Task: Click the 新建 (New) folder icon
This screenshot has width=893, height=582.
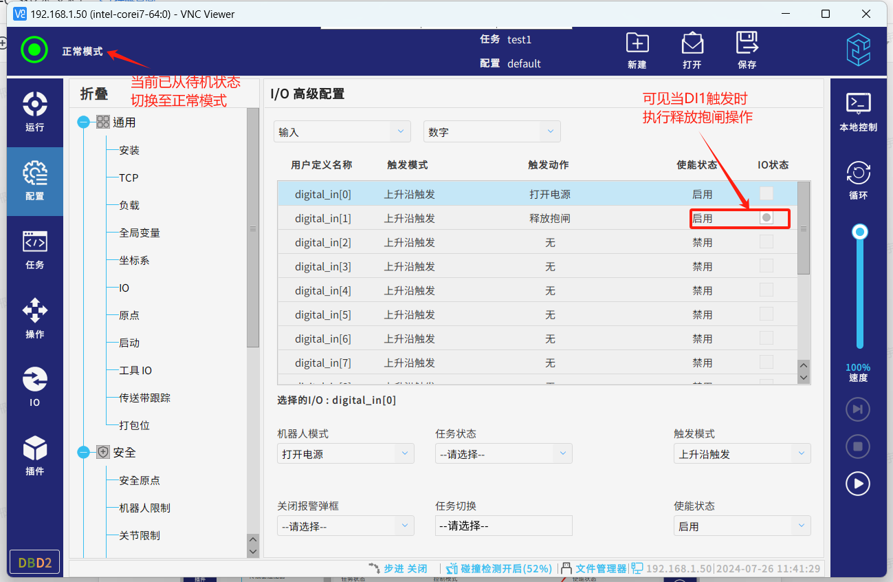Action: pos(637,50)
